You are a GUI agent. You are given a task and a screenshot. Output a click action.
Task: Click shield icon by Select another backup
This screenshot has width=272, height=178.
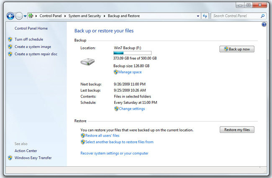point(83,142)
